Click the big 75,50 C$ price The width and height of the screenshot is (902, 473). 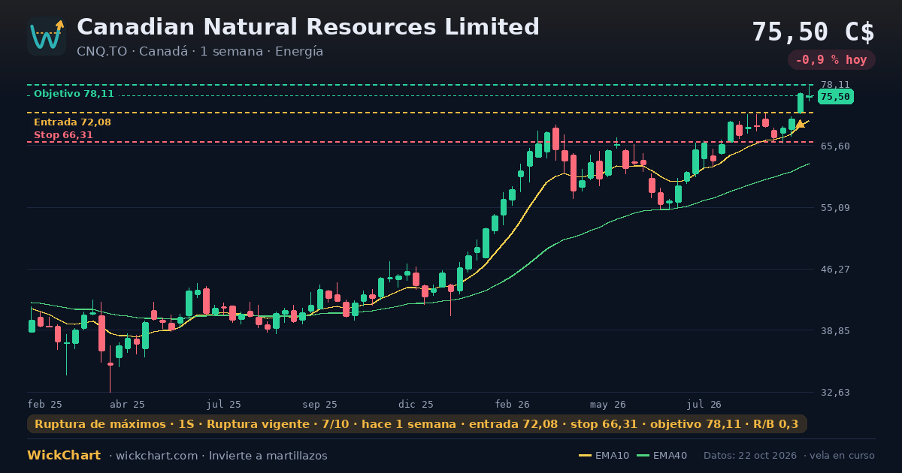click(813, 32)
